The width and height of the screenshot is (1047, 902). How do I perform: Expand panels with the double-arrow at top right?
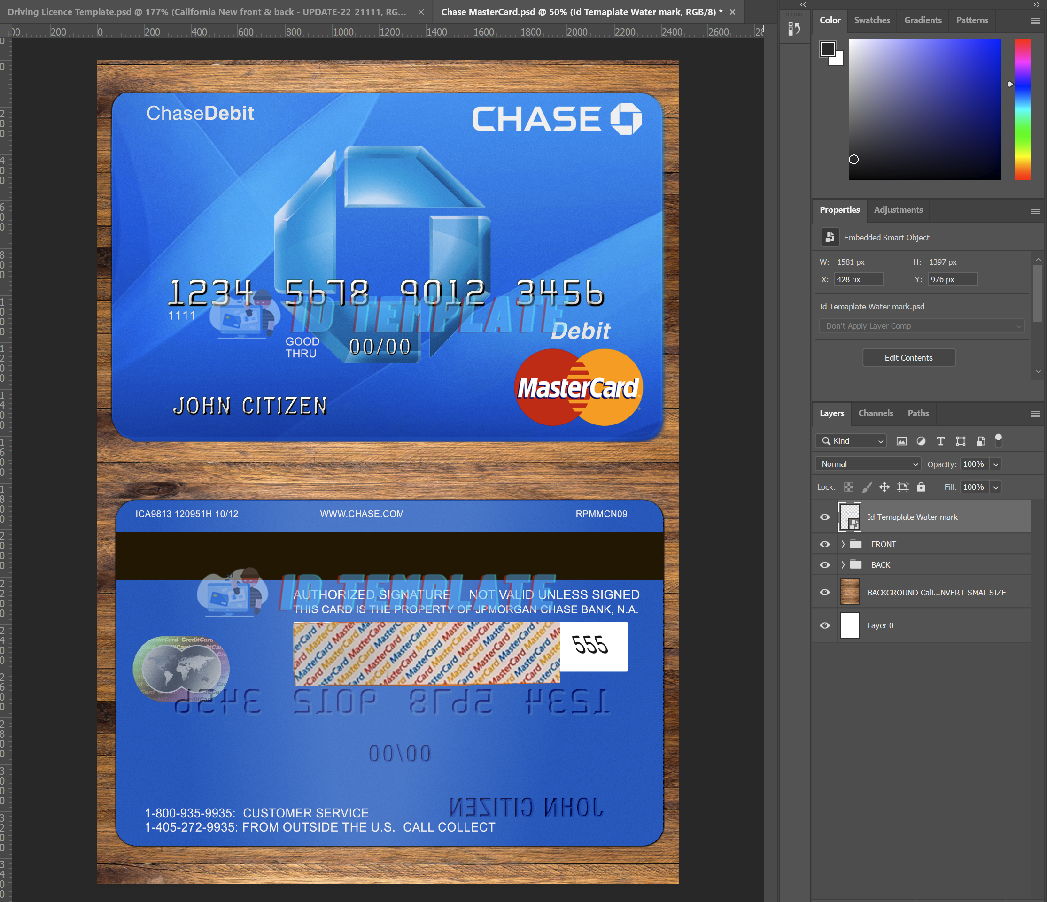click(1036, 4)
